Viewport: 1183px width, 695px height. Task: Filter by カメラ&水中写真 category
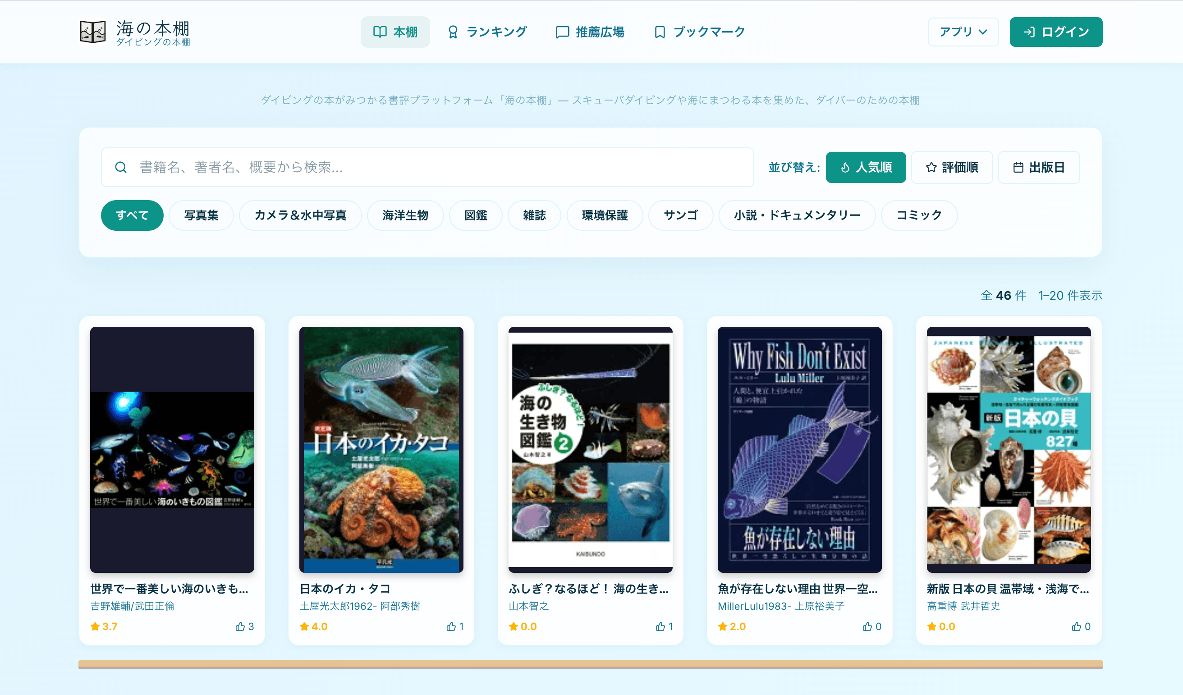point(300,215)
